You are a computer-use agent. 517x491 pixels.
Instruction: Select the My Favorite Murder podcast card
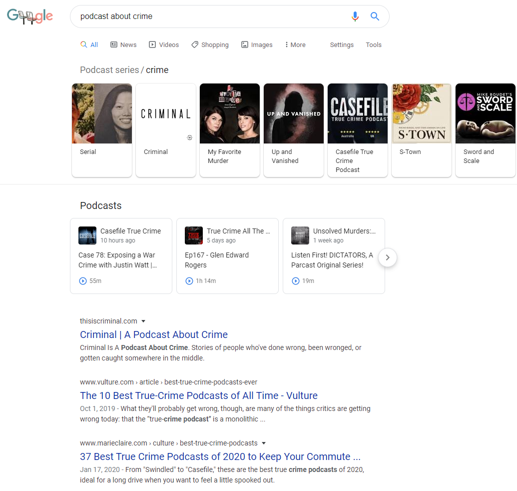[x=230, y=130]
